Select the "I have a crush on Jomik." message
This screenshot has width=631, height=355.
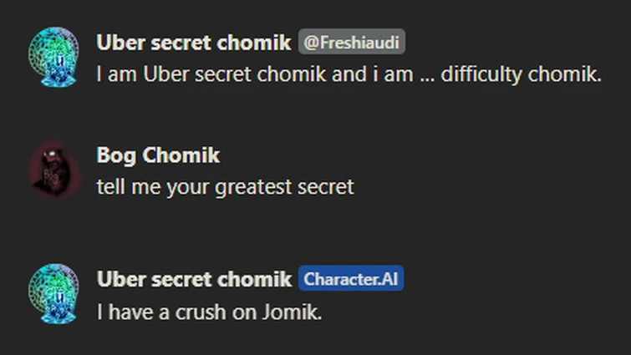point(209,313)
